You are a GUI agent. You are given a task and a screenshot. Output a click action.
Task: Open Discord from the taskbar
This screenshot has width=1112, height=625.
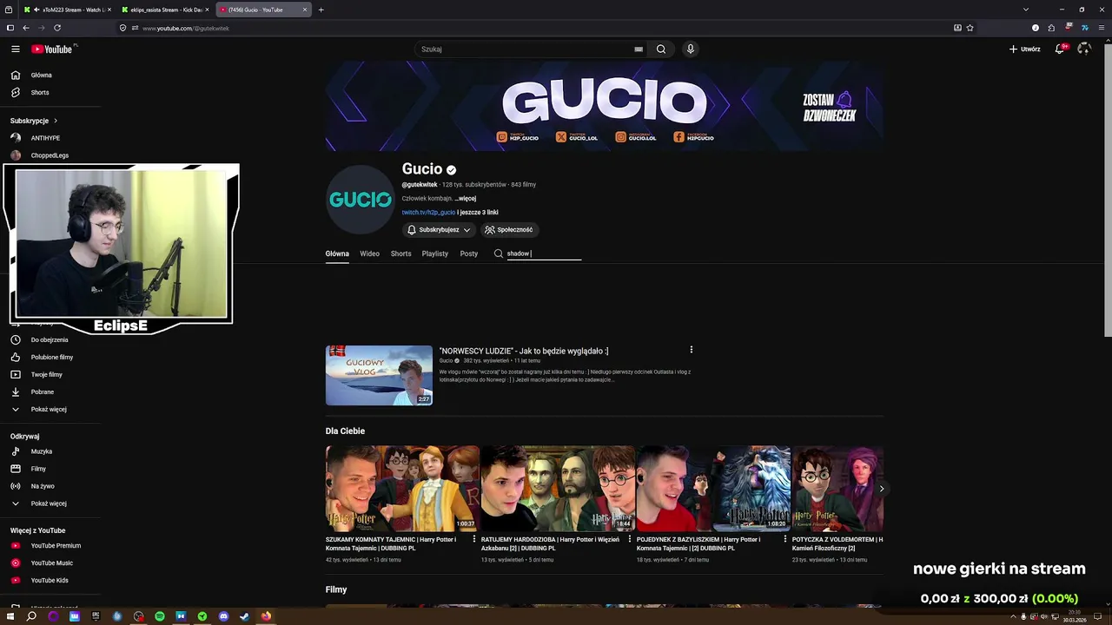click(223, 616)
